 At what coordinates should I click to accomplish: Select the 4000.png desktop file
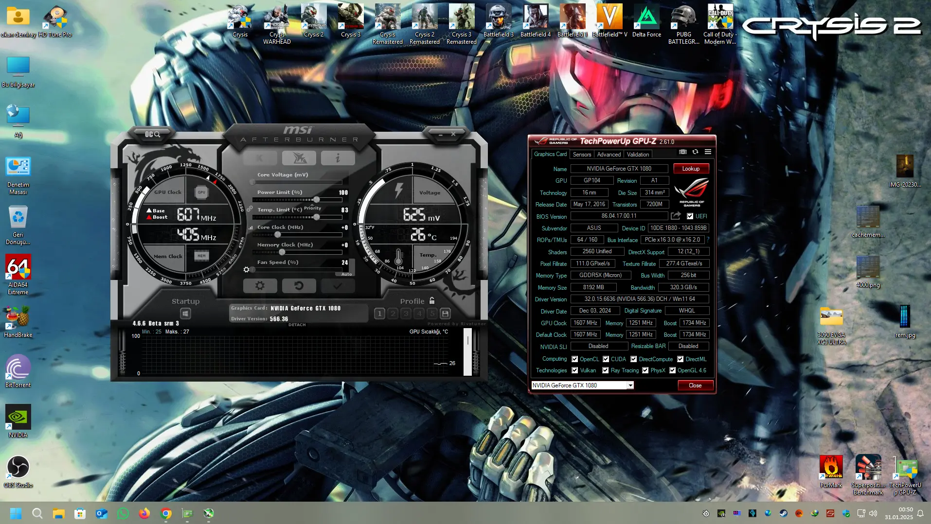tap(868, 271)
